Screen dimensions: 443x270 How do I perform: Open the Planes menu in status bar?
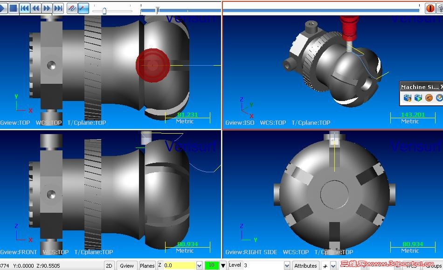point(147,265)
